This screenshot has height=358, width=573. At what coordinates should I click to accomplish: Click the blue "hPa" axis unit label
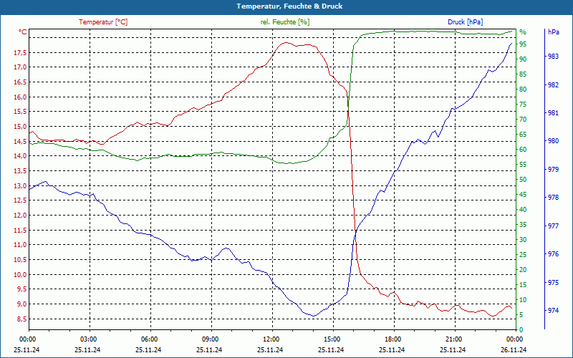coord(554,32)
